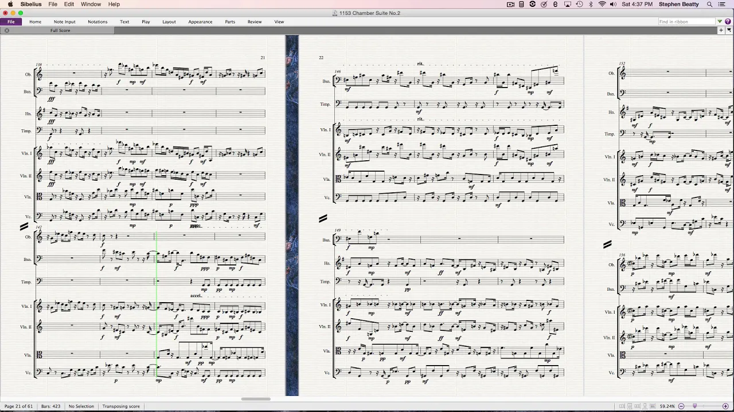This screenshot has width=734, height=412.
Task: Open Sibelius help purple question icon
Action: [x=728, y=22]
